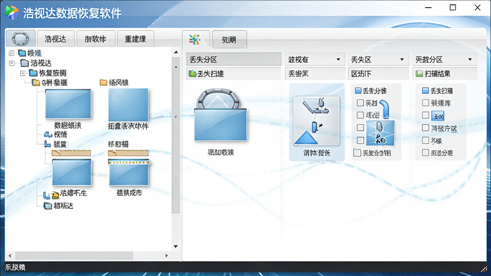Click the horizontal scrollbar thumb below the tree
Viewport: 491px width, 276px height.
coord(74,256)
